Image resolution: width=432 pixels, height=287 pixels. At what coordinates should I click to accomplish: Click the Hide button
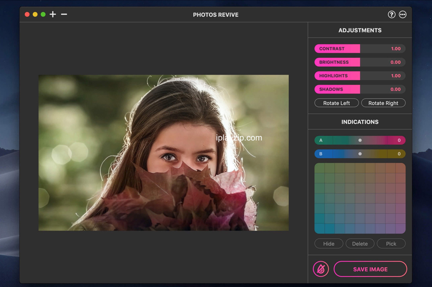click(x=329, y=243)
